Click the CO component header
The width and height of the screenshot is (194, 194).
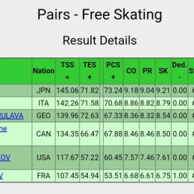131,71
